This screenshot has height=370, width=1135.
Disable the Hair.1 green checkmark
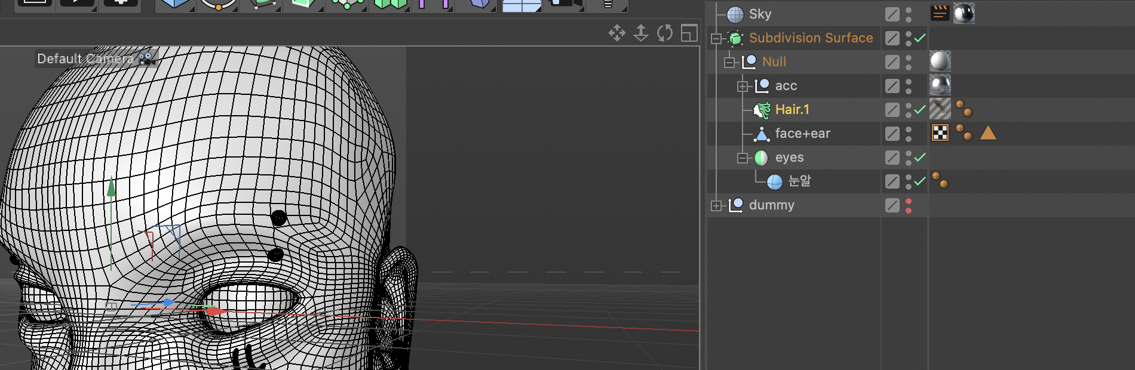[921, 109]
